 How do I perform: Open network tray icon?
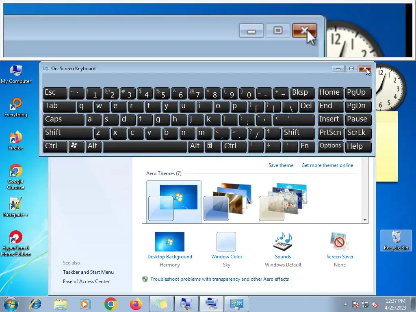point(365,304)
